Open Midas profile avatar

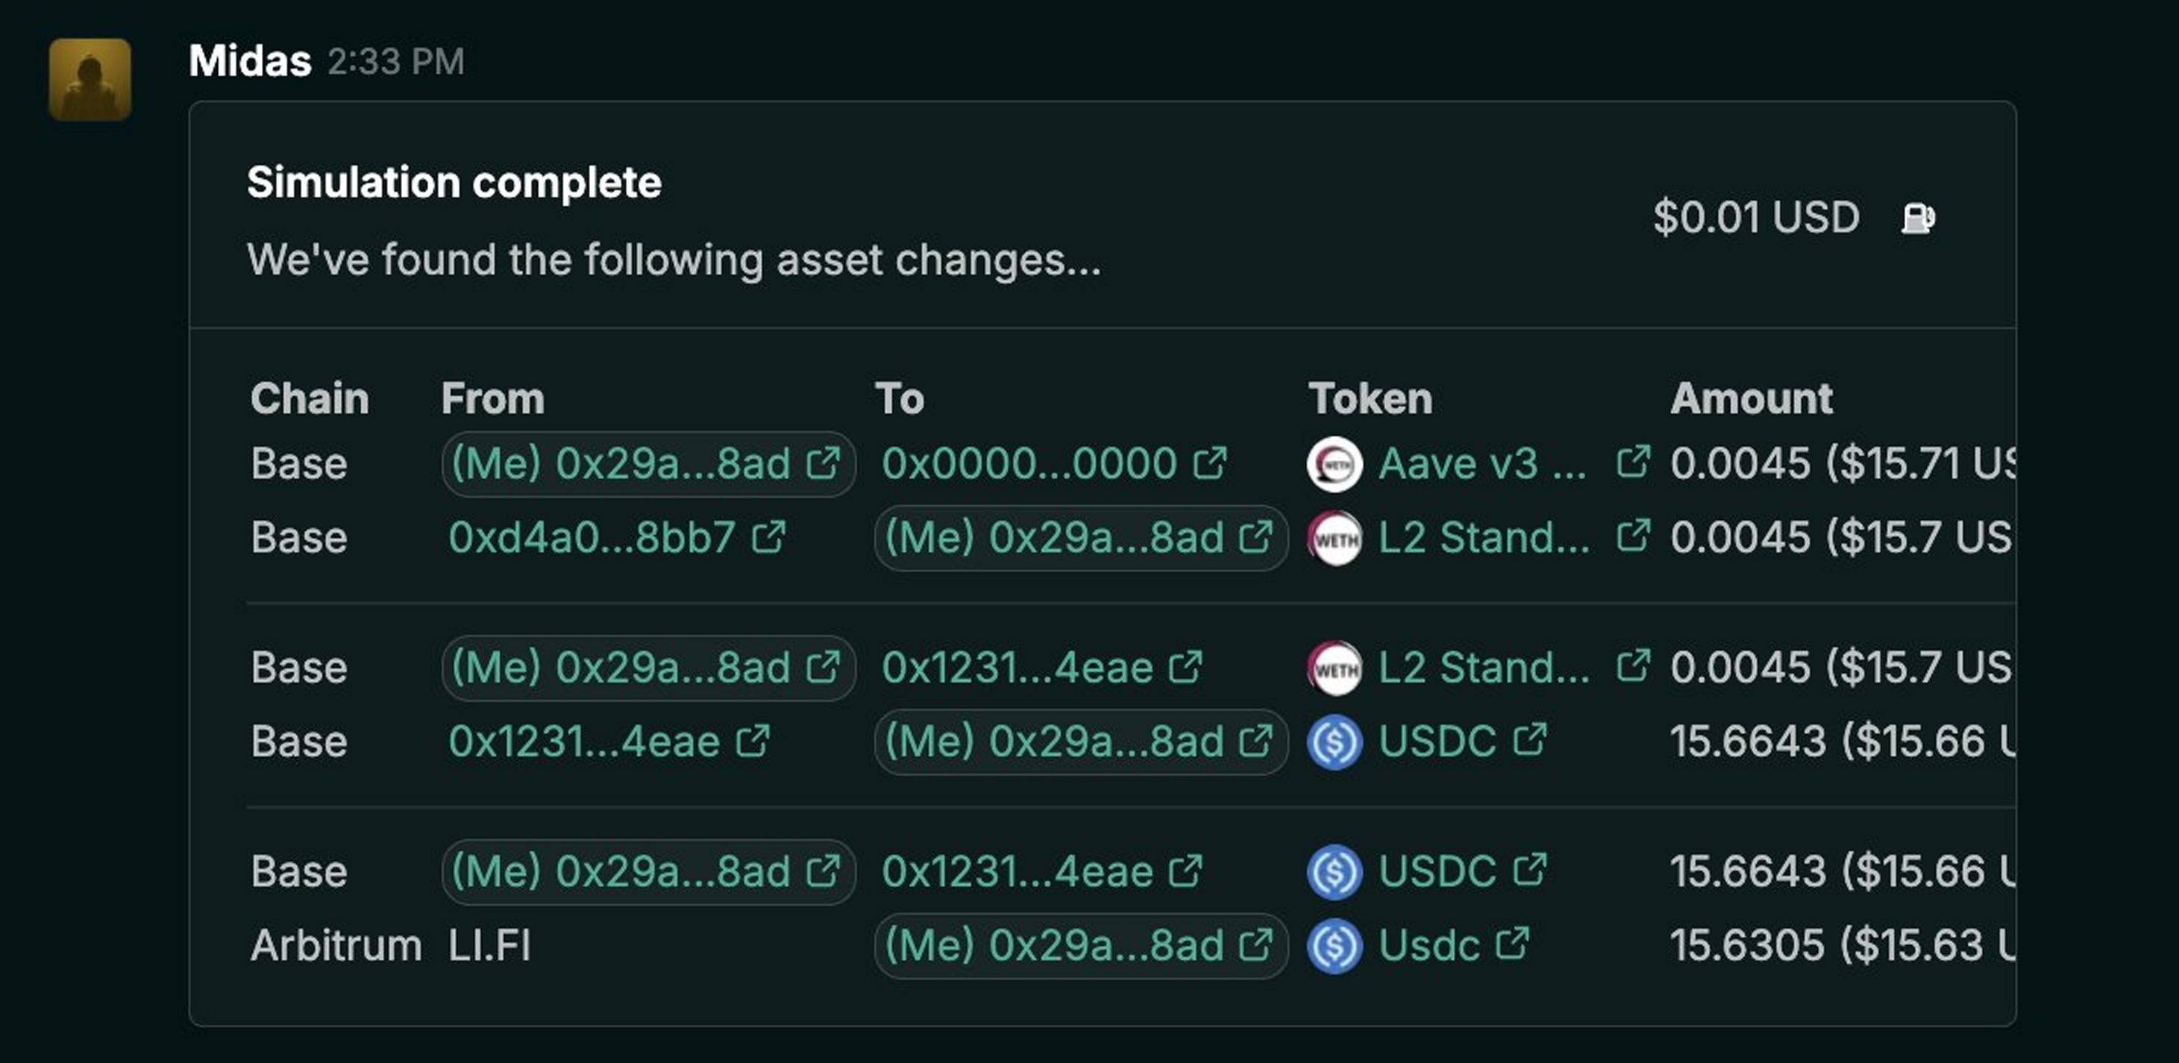[90, 78]
